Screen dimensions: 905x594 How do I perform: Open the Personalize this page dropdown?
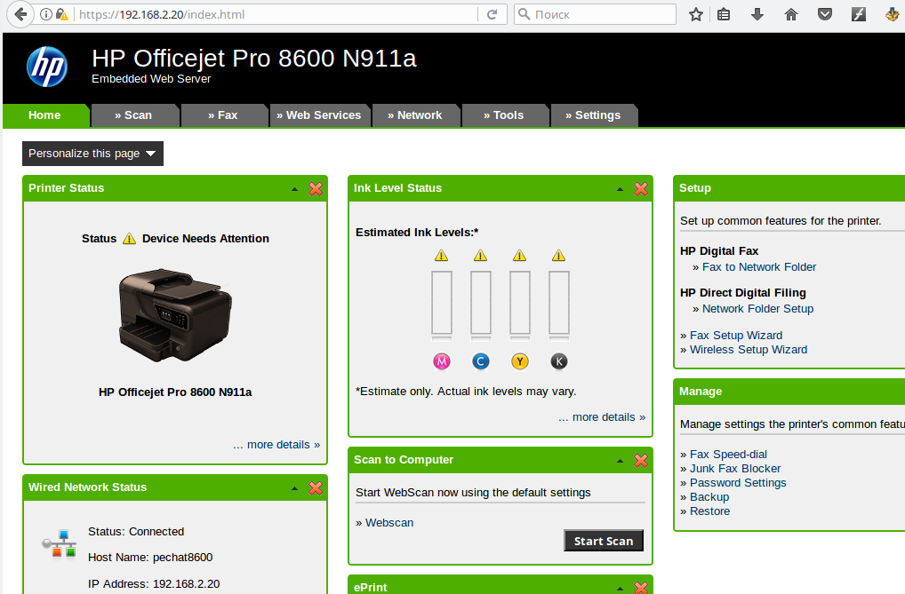click(93, 154)
